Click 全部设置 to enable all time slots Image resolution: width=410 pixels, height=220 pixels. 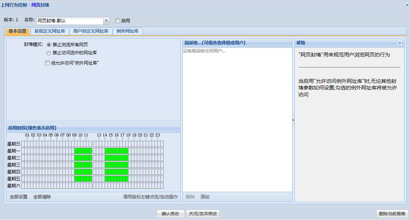coord(18,197)
